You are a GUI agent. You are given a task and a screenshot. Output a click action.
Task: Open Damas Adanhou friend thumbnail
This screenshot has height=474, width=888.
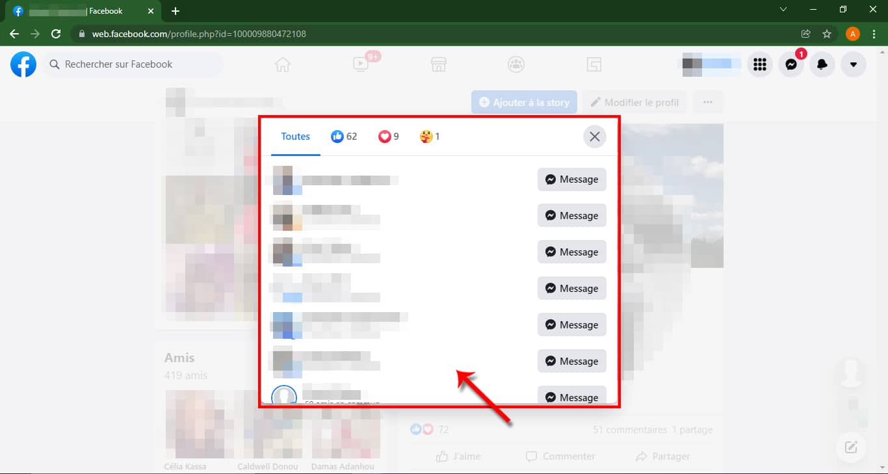pyautogui.click(x=346, y=425)
